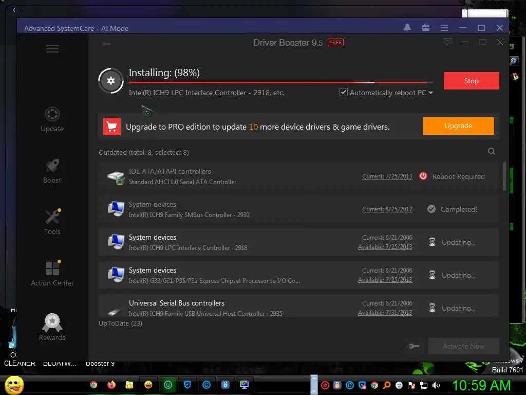Open the Boost rocket section

click(52, 171)
